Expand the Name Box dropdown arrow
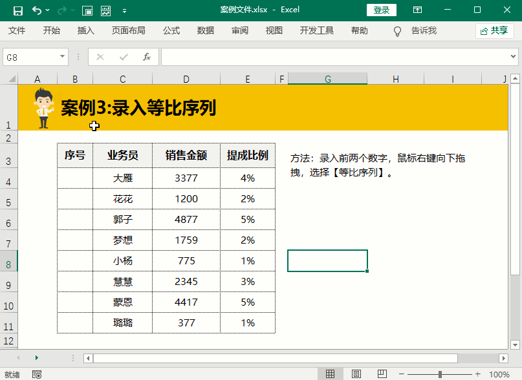The image size is (522, 380). [x=62, y=57]
